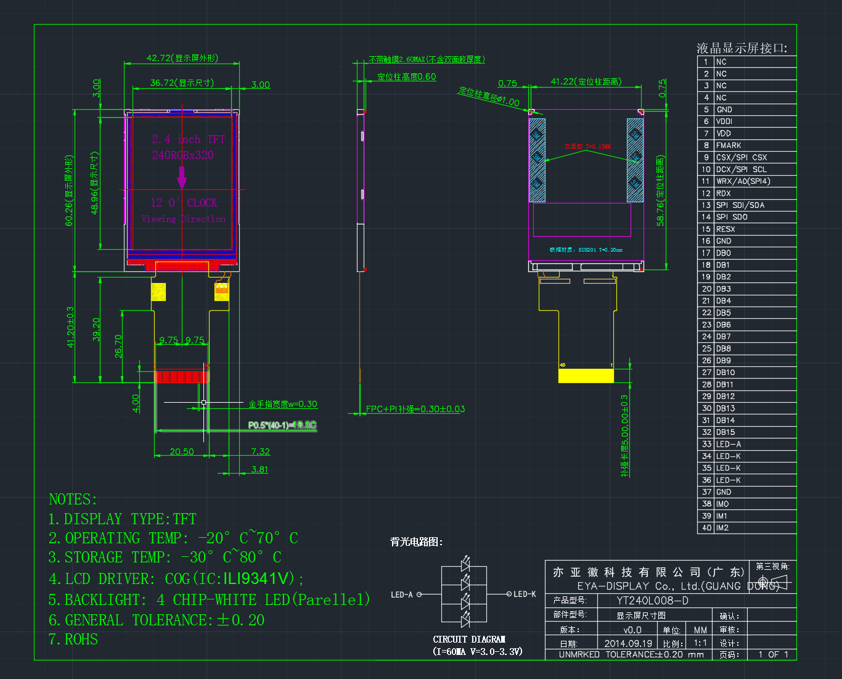Click the "48.96(显示尺寸)" vertical dimension
The height and width of the screenshot is (679, 842).
pyautogui.click(x=94, y=184)
